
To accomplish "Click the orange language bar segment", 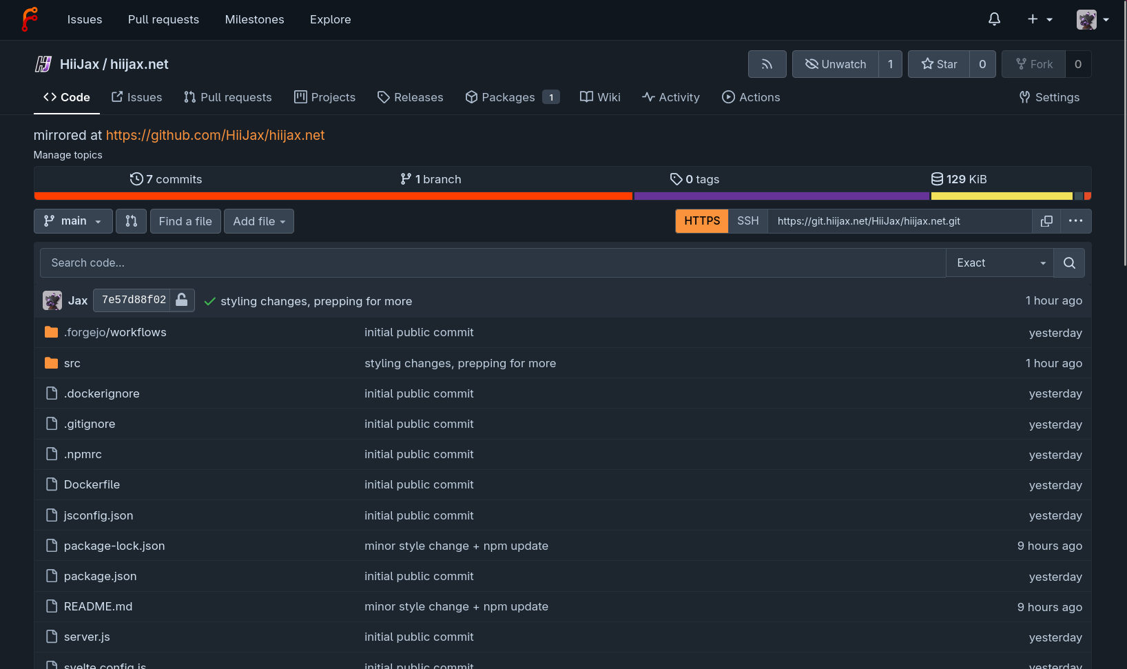I will pos(333,196).
